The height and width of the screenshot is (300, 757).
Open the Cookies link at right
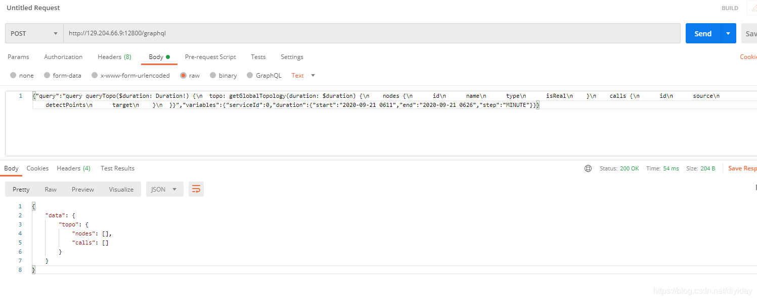(748, 57)
